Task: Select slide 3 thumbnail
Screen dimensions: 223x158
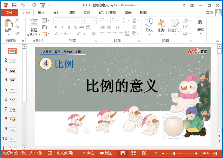Action: pyautogui.click(x=13, y=71)
